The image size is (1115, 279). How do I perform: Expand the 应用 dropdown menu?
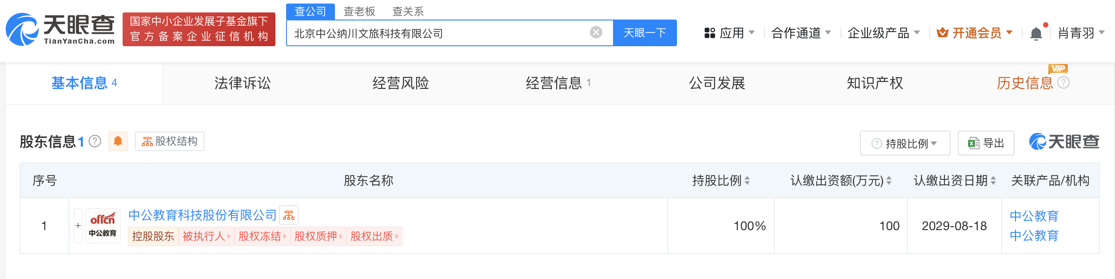pos(729,33)
